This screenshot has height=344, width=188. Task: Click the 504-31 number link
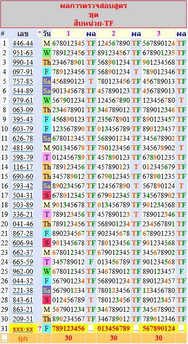click(x=23, y=196)
